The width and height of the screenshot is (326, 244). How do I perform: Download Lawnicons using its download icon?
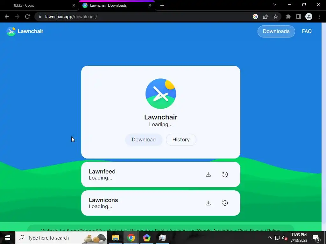208,203
